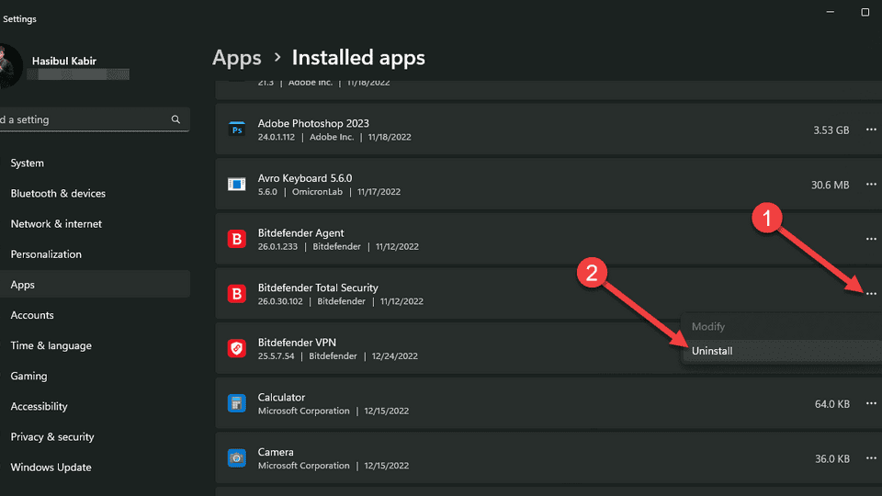Click version text 26.0.30.102
This screenshot has width=882, height=496.
[280, 301]
